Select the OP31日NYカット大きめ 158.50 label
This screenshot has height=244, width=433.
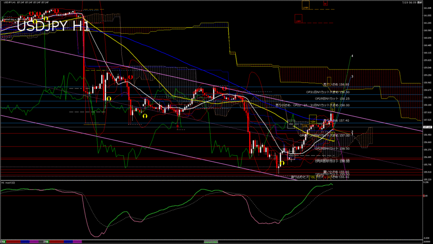coord(328,92)
